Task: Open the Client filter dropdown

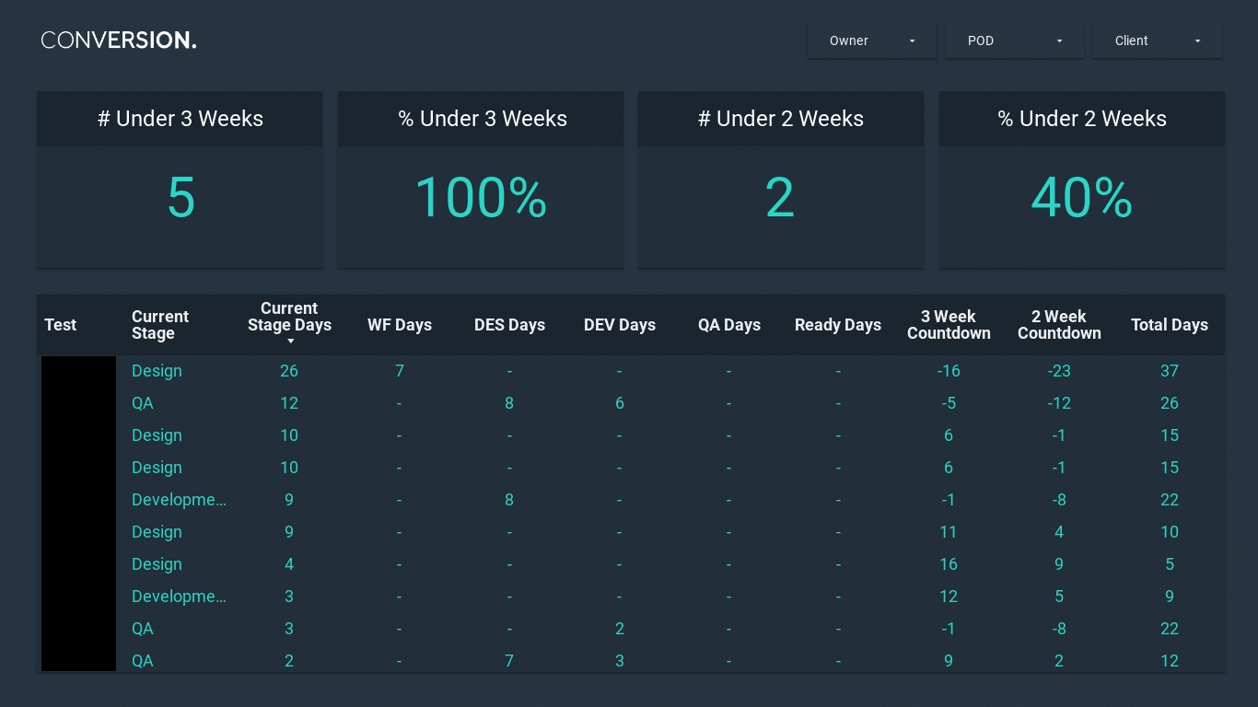Action: point(1157,41)
